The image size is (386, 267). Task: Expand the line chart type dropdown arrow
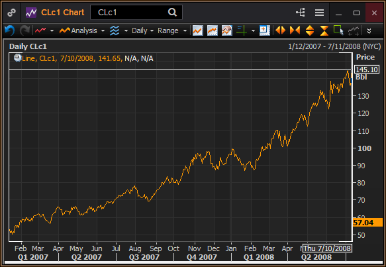(52, 30)
